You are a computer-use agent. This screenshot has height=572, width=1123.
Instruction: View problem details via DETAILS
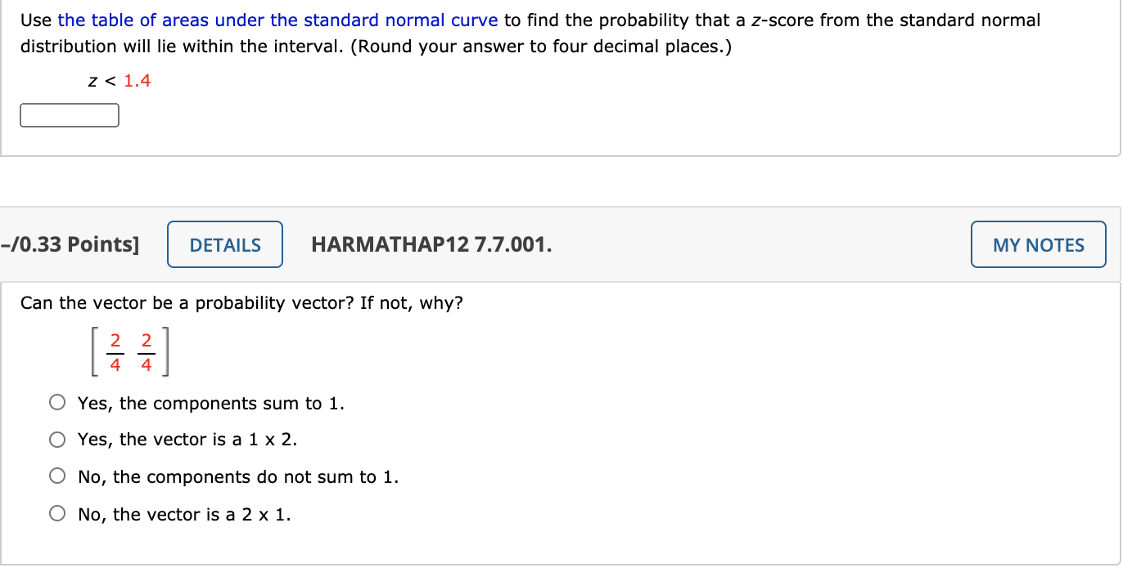[224, 244]
